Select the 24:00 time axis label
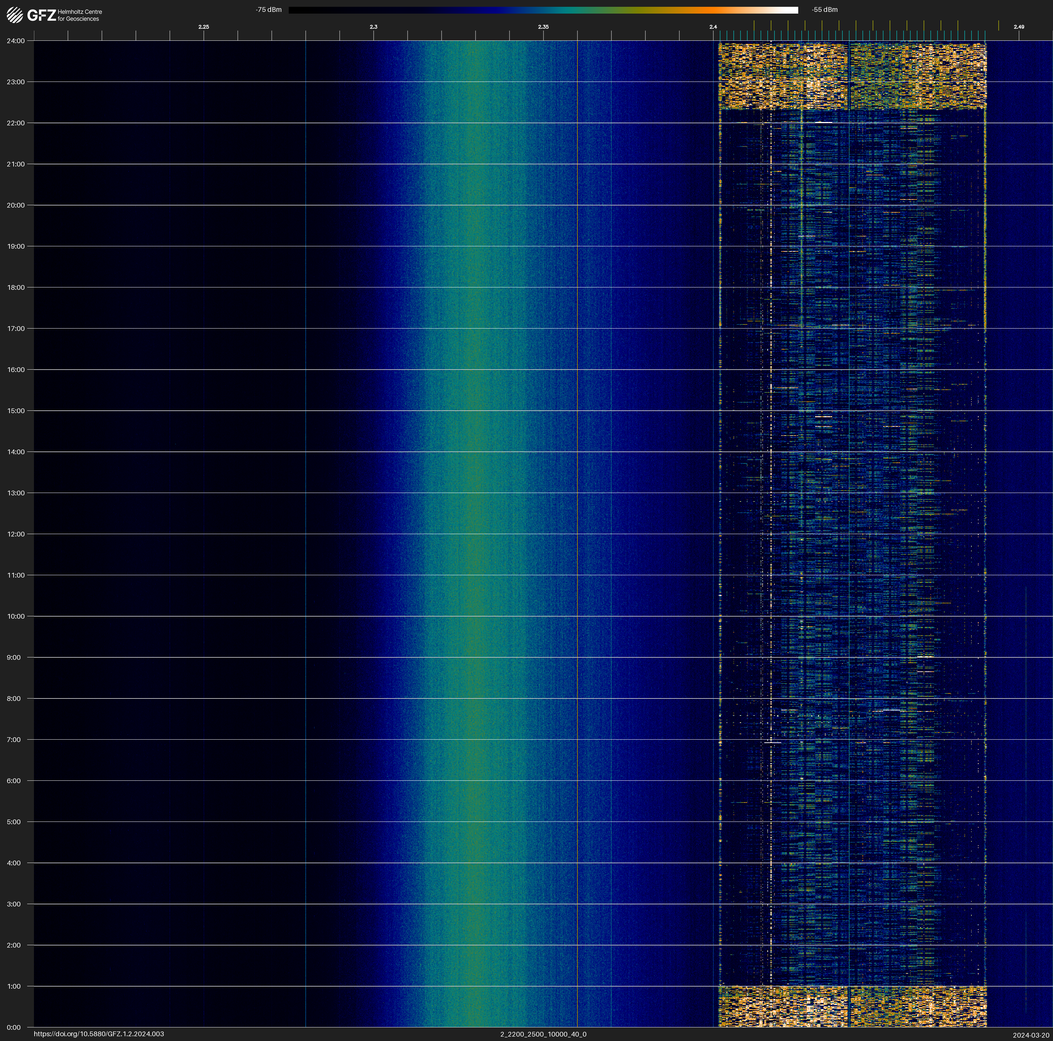Screen dimensions: 1053x1041 16,41
